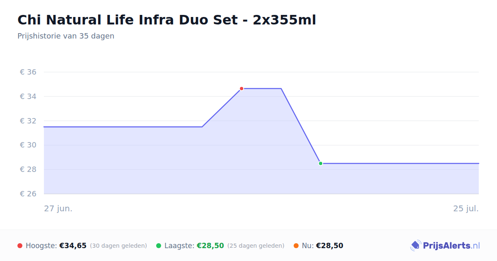
Task: Click the subtitle Prijshistorie van 35 dagen
Action: pos(66,36)
